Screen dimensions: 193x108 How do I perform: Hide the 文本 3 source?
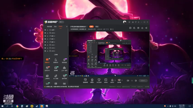[45, 48]
